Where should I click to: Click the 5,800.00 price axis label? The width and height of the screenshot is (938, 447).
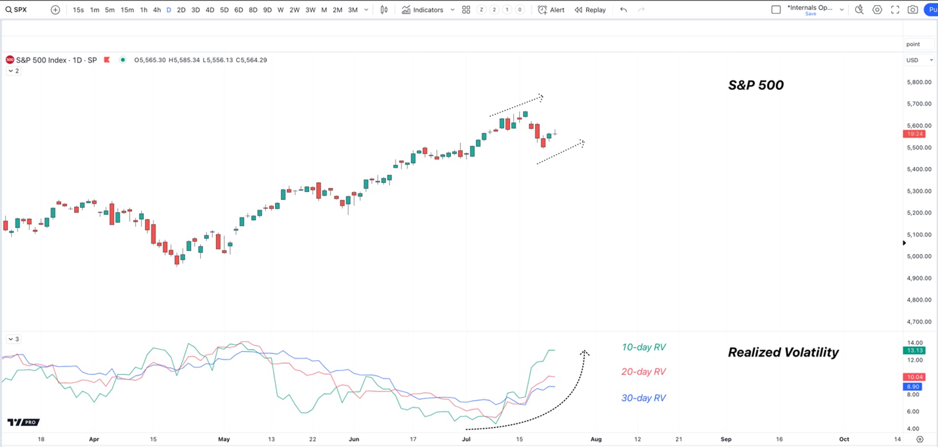(x=919, y=82)
